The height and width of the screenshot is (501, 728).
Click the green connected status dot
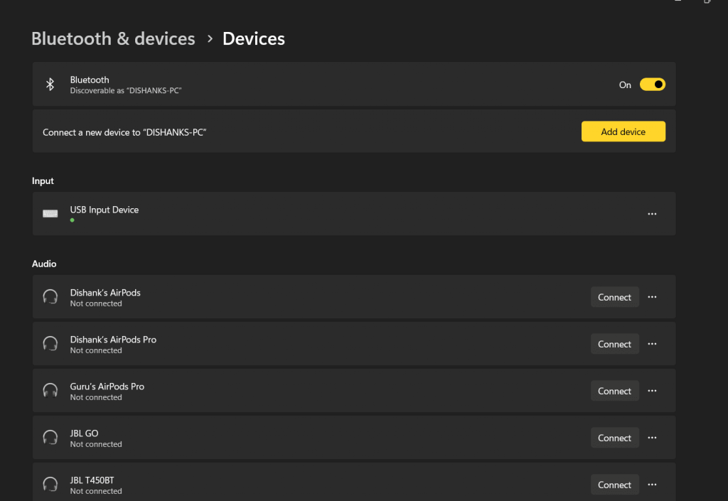pyautogui.click(x=73, y=220)
